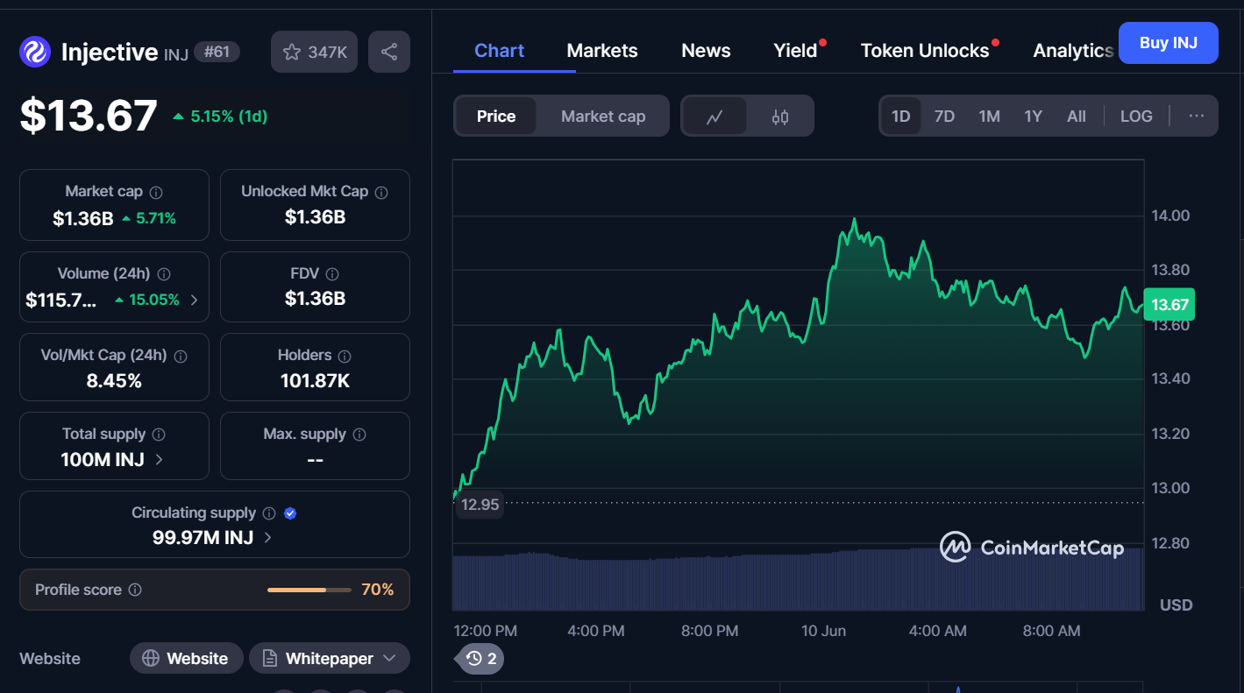Click the 99.97M INJ circulating supply value

click(x=203, y=538)
